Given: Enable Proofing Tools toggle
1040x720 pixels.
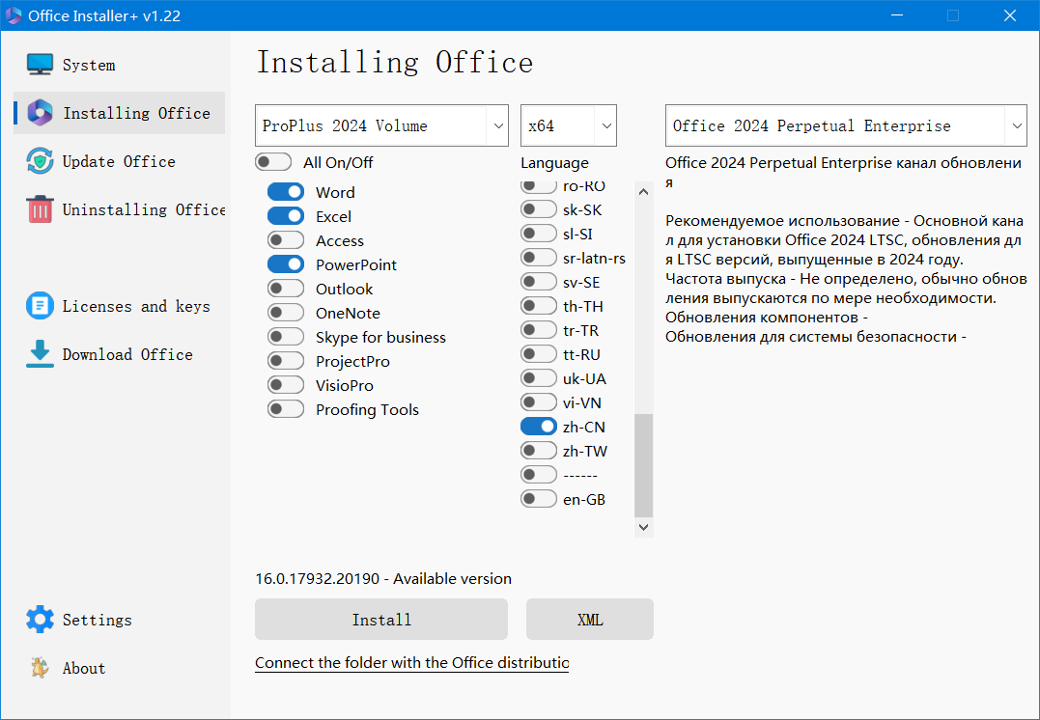Looking at the screenshot, I should pyautogui.click(x=286, y=409).
